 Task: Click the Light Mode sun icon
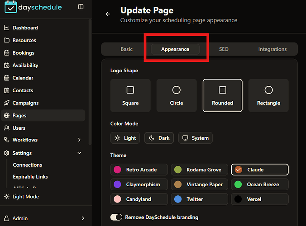click(x=7, y=197)
